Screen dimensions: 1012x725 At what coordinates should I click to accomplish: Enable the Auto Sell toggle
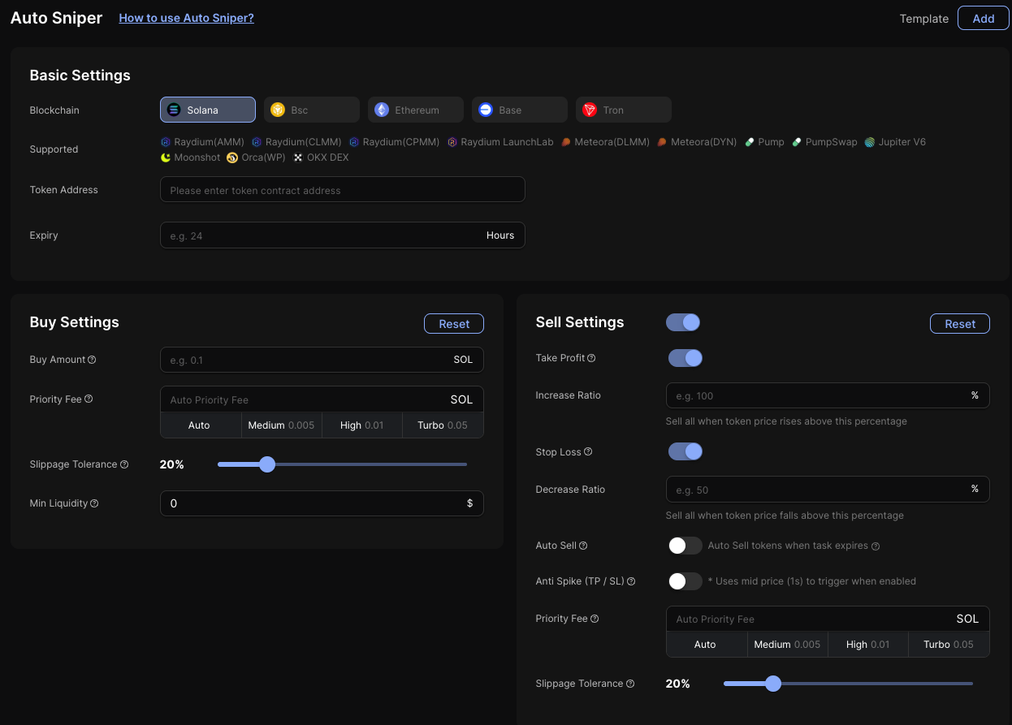click(x=685, y=546)
